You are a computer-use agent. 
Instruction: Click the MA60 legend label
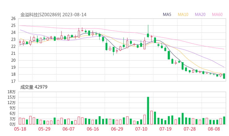point(217,15)
